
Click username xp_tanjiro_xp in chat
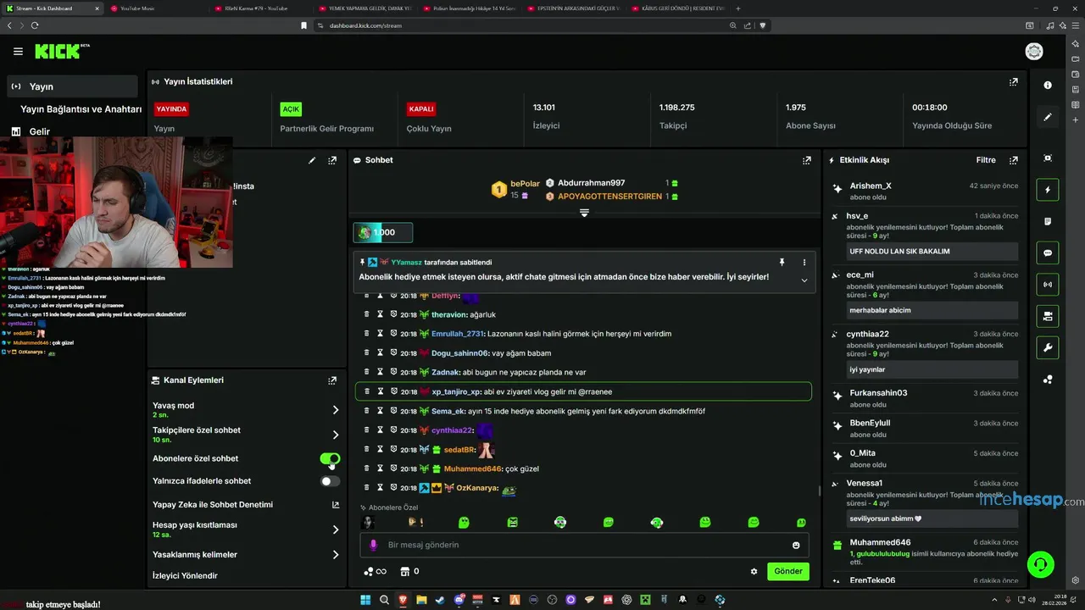(456, 391)
